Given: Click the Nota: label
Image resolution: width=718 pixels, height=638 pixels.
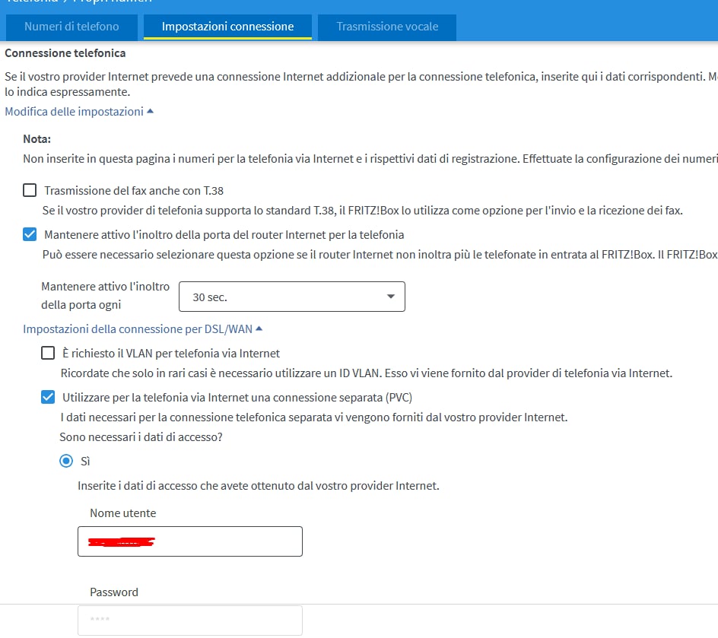Looking at the screenshot, I should click(x=37, y=138).
